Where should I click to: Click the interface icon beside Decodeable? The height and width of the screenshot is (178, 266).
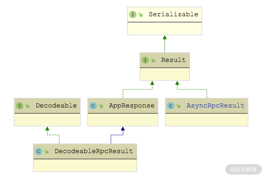(x=19, y=106)
